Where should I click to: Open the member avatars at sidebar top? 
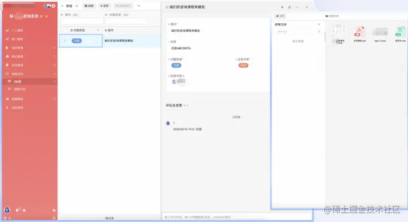pyautogui.click(x=47, y=6)
